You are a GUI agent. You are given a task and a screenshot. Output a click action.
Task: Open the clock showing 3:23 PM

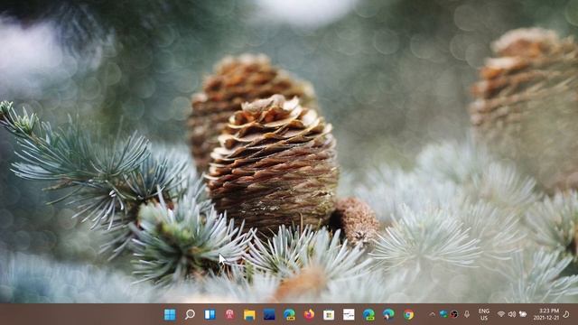click(545, 314)
